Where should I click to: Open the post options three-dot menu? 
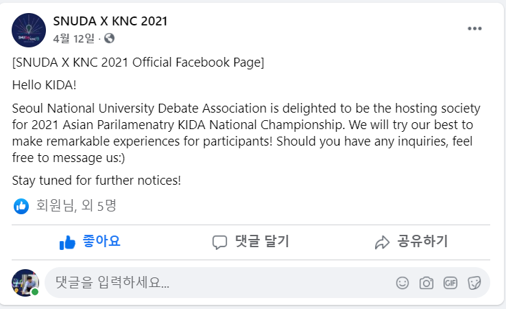[474, 29]
